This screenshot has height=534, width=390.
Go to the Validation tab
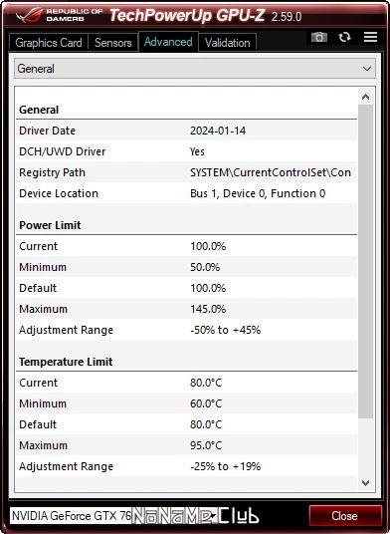click(x=227, y=43)
